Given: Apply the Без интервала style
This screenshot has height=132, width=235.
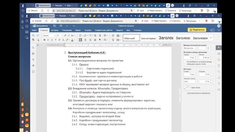Looking at the screenshot, I should (148, 38).
